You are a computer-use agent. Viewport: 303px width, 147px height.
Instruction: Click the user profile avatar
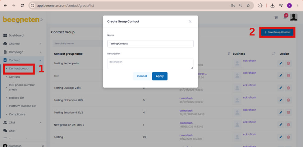pyautogui.click(x=293, y=17)
